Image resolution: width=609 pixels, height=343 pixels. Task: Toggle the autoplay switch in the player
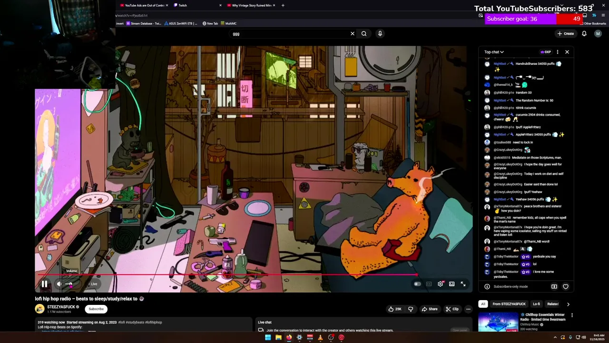click(417, 284)
